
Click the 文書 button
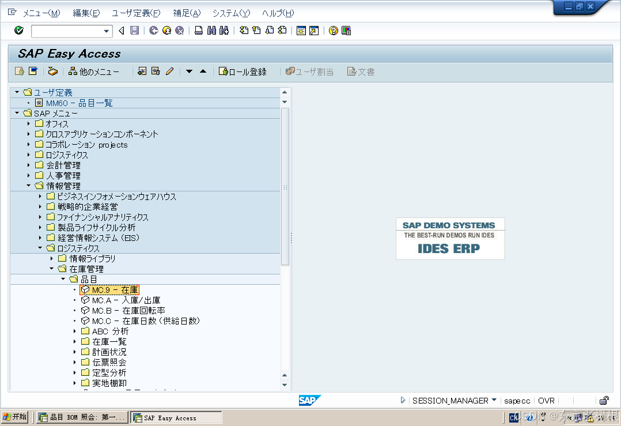point(361,71)
